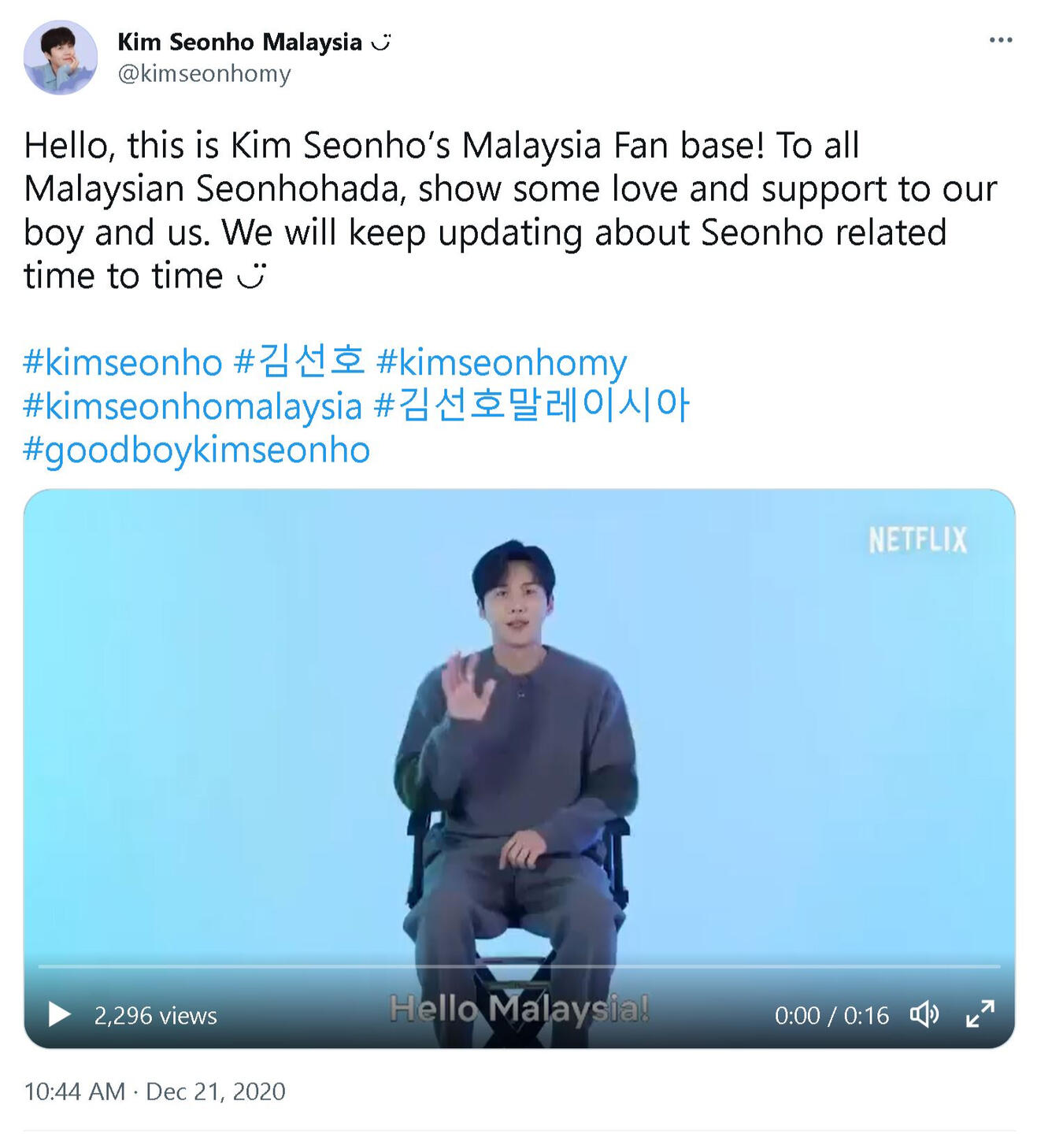Mute the video using the speaker icon
This screenshot has height=1134, width=1037.
924,1014
